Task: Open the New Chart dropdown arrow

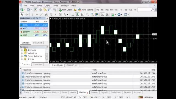Action: tap(25, 10)
